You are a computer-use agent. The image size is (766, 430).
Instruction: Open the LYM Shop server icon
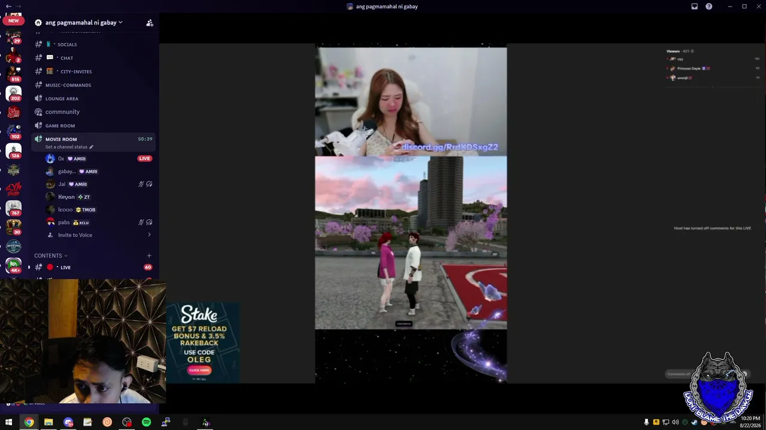pos(13,189)
